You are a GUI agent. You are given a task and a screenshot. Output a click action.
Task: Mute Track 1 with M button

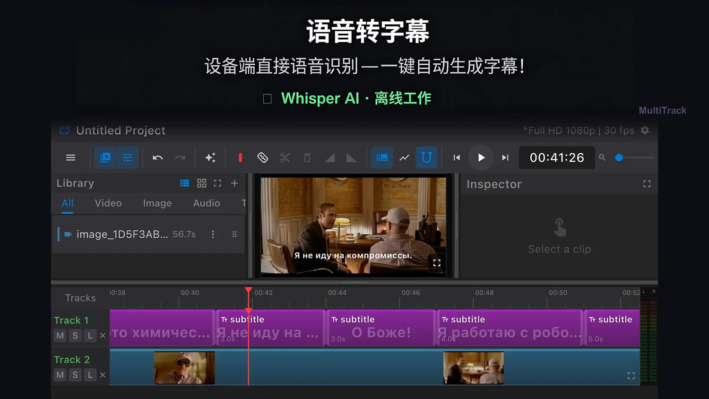click(x=60, y=336)
